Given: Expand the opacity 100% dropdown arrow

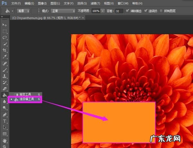Looking at the screenshot, I should pos(103,11).
